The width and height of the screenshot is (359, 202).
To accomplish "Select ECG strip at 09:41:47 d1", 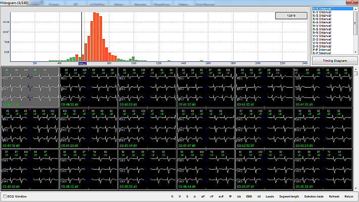I will click(206, 129).
